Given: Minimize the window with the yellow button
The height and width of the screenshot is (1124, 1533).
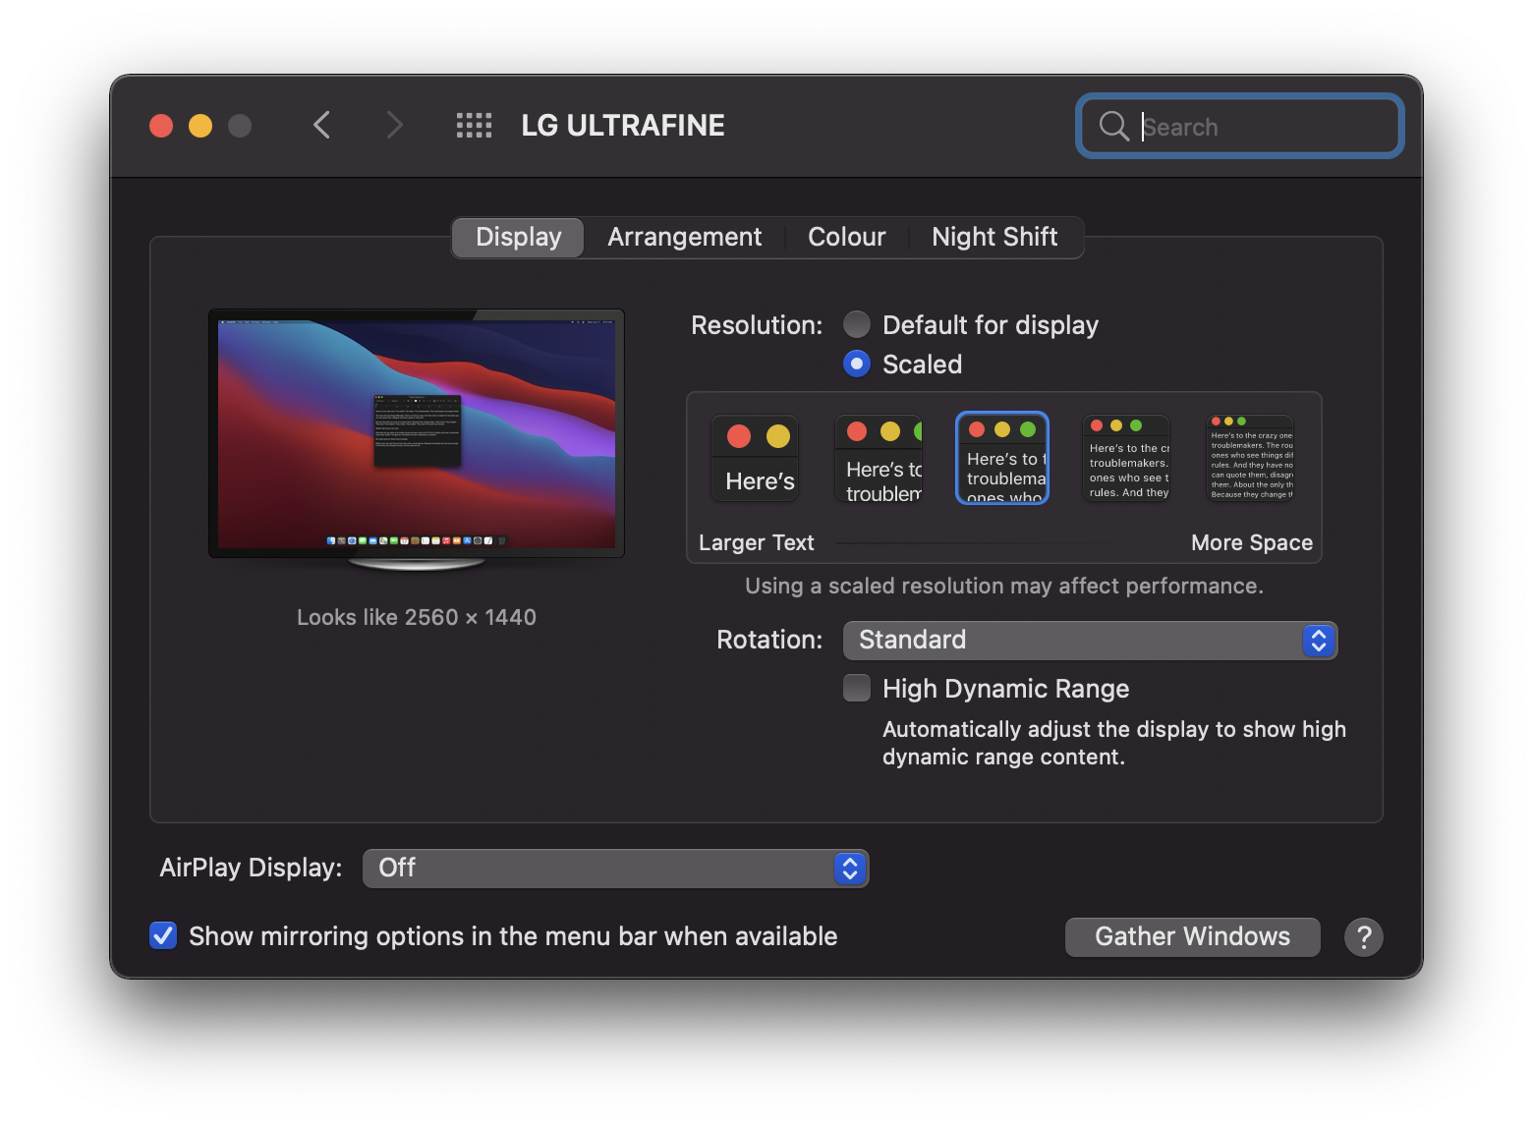Looking at the screenshot, I should (x=200, y=126).
